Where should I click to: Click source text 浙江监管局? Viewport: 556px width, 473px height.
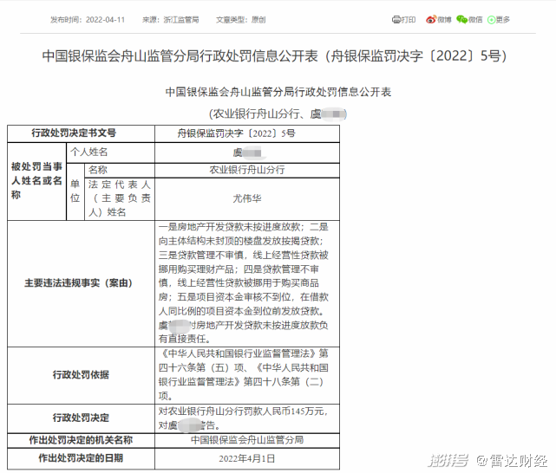tap(180, 19)
